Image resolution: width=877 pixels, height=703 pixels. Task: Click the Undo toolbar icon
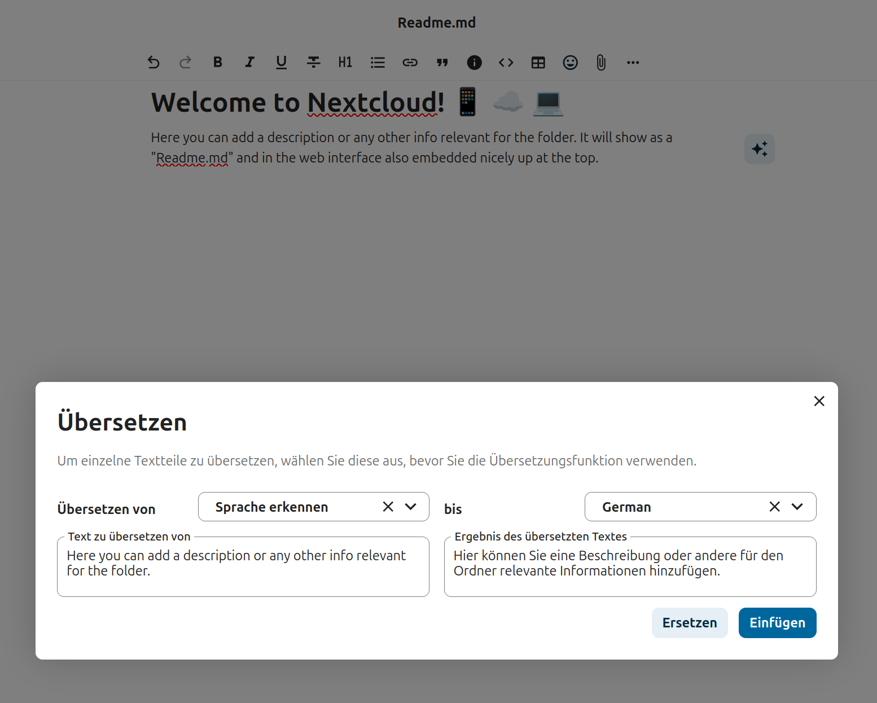pos(154,63)
